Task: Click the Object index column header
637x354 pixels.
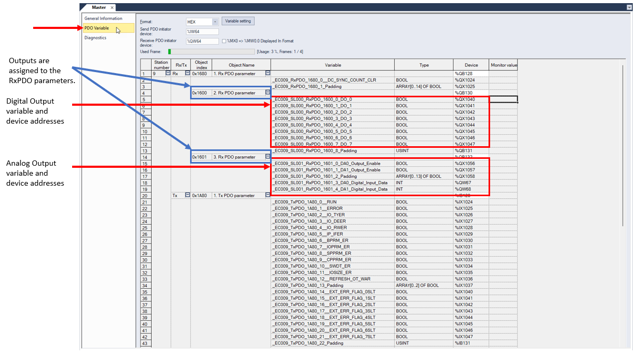Action: [201, 65]
